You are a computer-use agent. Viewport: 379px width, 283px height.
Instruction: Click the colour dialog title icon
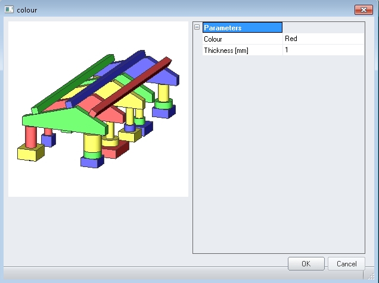(x=9, y=10)
